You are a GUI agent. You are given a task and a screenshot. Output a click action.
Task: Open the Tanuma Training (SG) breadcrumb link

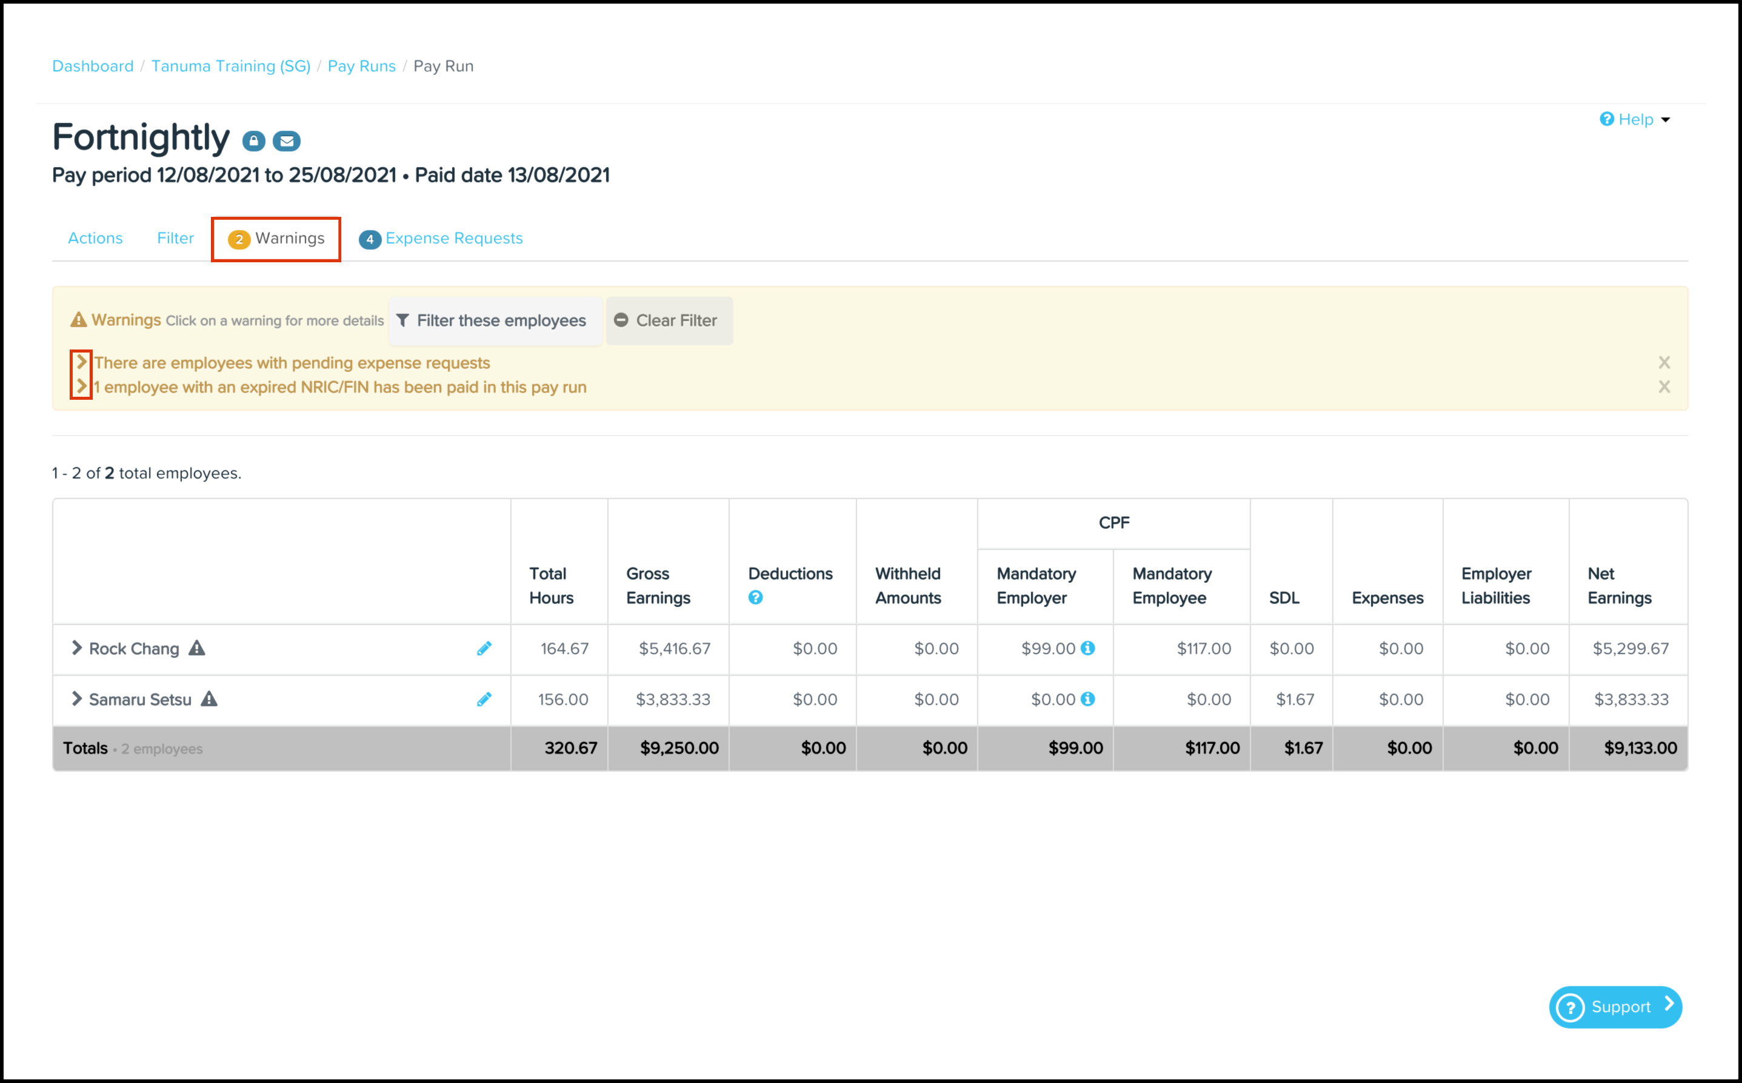[231, 66]
